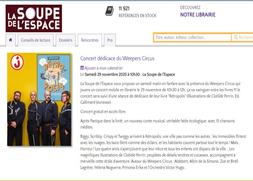This screenshot has height=181, width=253.
Task: Click the book icon near references in stock
Action: click(x=109, y=11)
